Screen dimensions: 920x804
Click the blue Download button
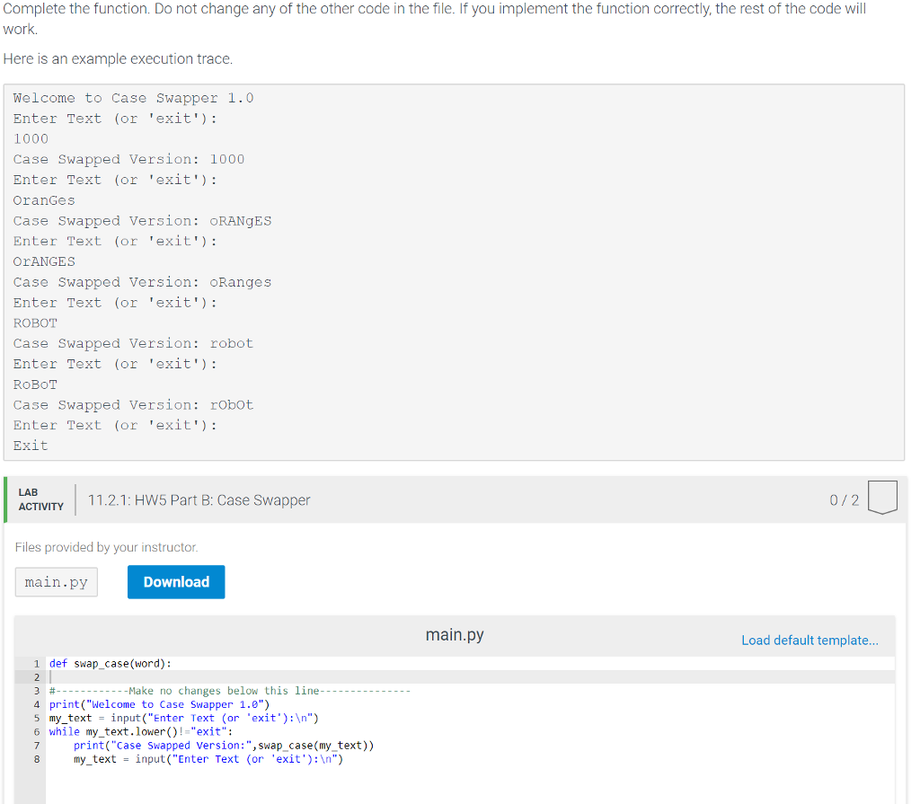pos(175,581)
